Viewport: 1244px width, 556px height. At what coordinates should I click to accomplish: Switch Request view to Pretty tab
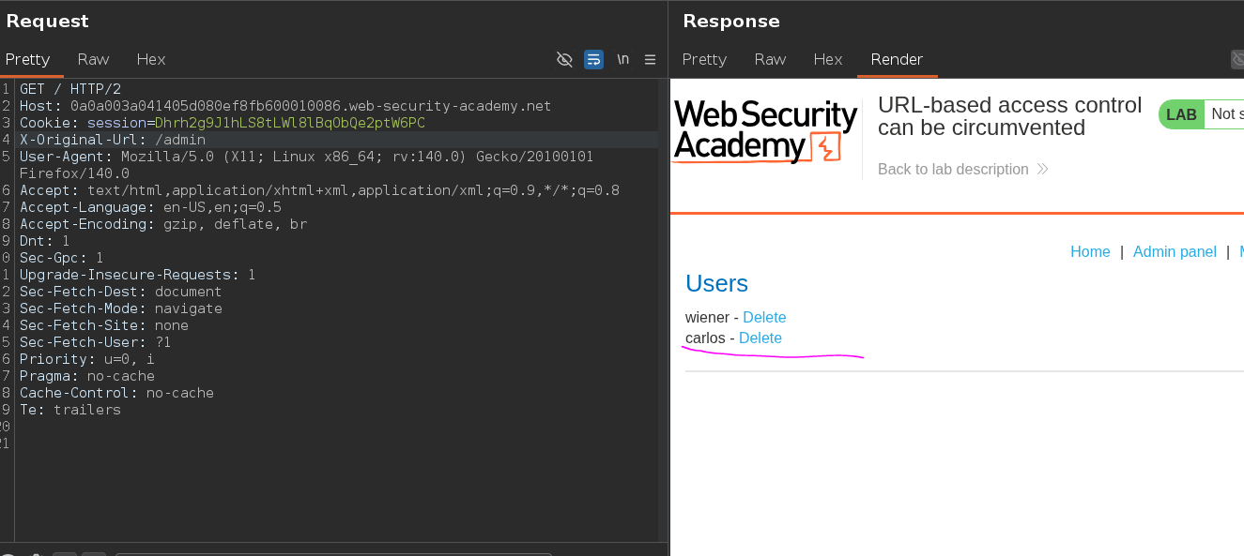click(x=28, y=59)
